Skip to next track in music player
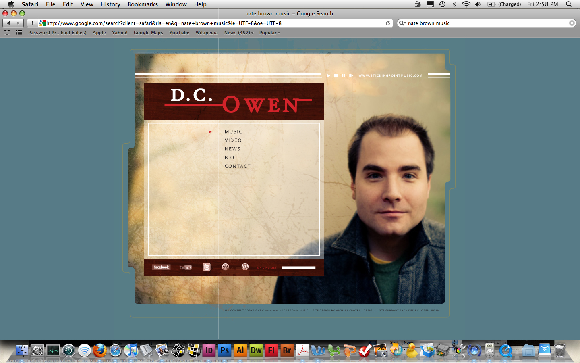The height and width of the screenshot is (363, 580). (x=351, y=75)
